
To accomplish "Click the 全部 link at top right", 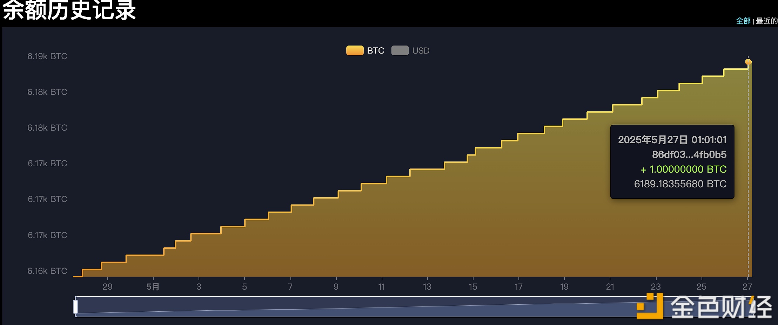I will 743,21.
